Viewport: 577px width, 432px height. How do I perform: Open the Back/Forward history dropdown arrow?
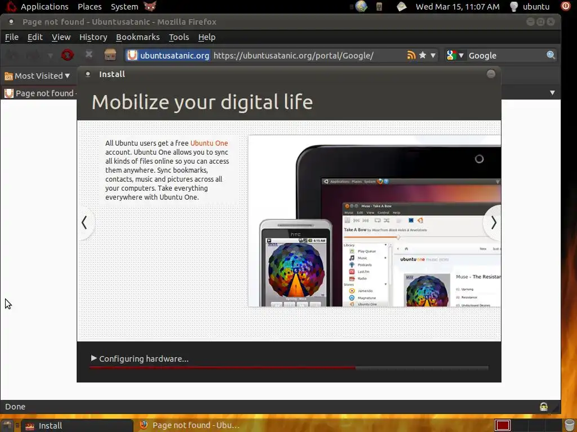[x=50, y=56]
